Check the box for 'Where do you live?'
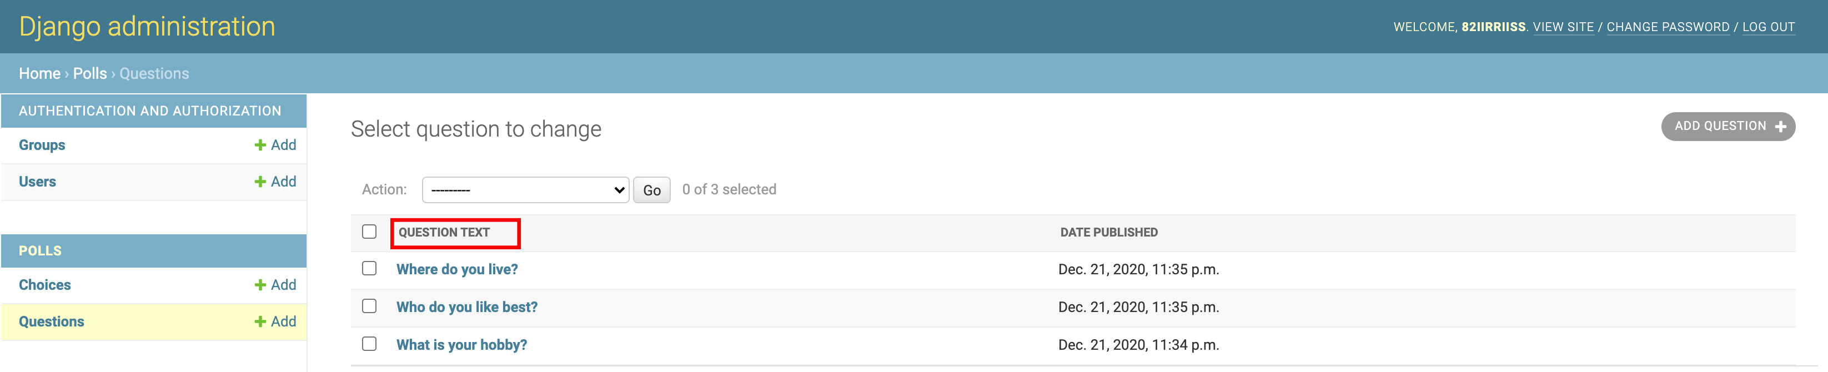The width and height of the screenshot is (1828, 372). 369,268
